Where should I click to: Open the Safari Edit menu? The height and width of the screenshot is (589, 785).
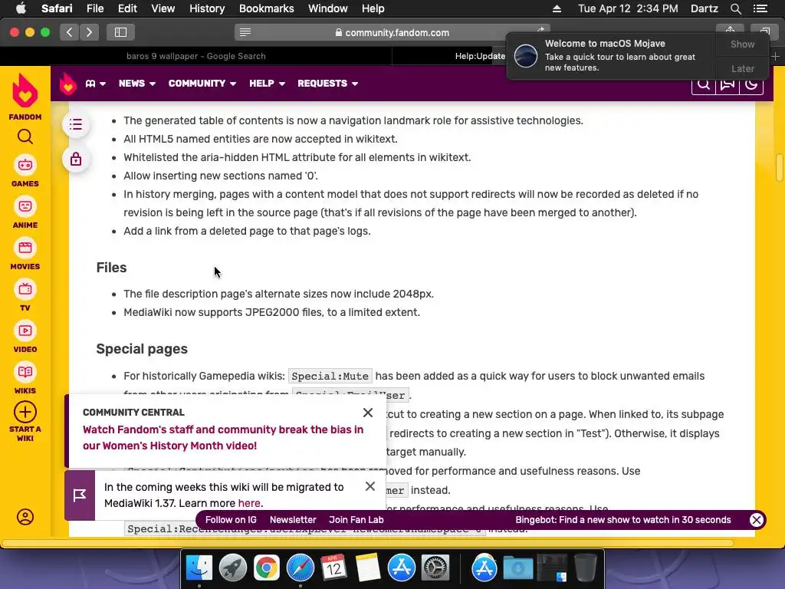[127, 8]
